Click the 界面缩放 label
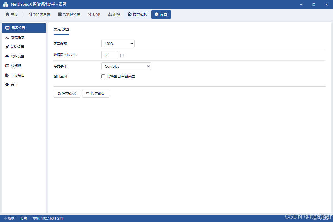333x222 pixels. 60,44
